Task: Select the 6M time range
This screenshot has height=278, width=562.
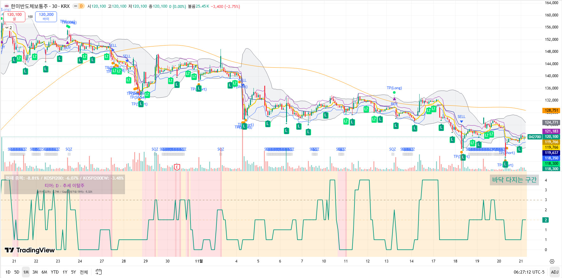Action: [x=44, y=272]
